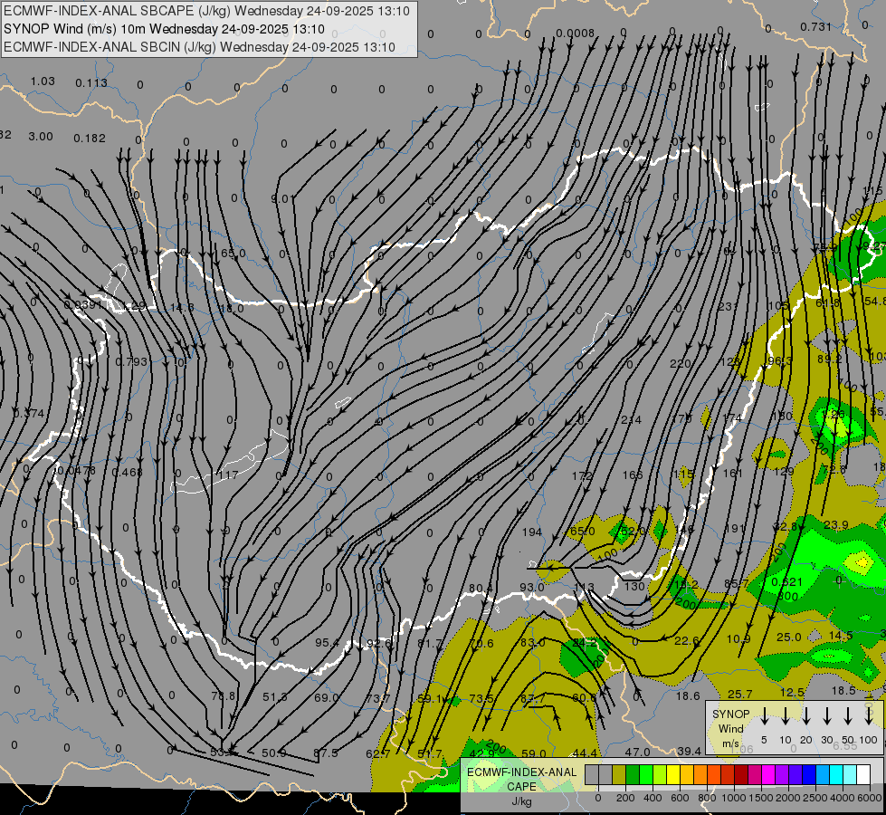Click the 69.0 value on the map
The height and width of the screenshot is (815, 886).
click(327, 697)
